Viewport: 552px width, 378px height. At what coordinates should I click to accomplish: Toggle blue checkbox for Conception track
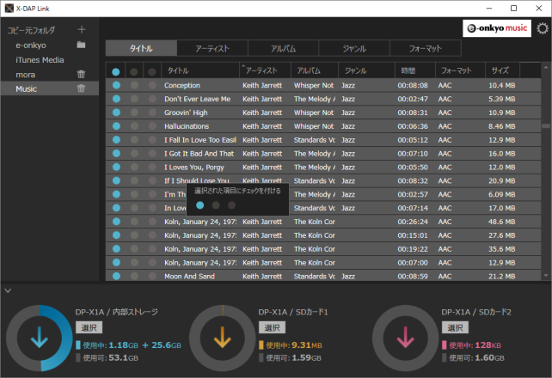click(116, 85)
